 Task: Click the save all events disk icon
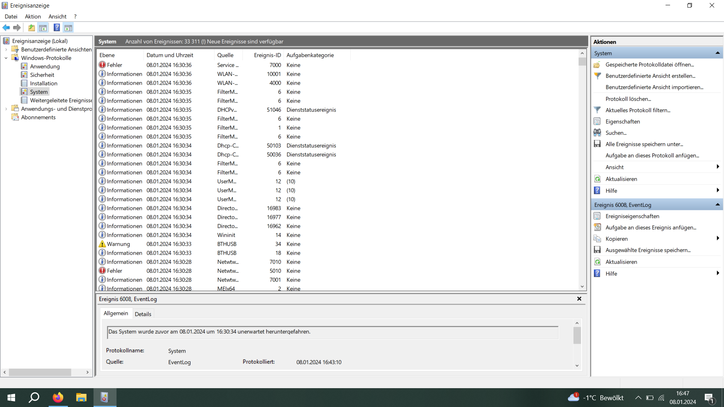tap(597, 144)
